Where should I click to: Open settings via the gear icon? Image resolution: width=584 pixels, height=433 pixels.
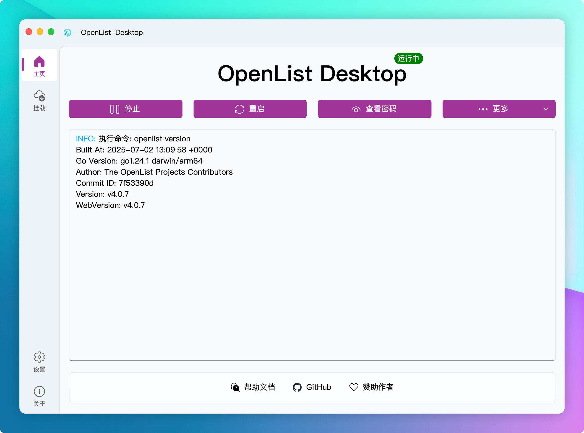39,357
